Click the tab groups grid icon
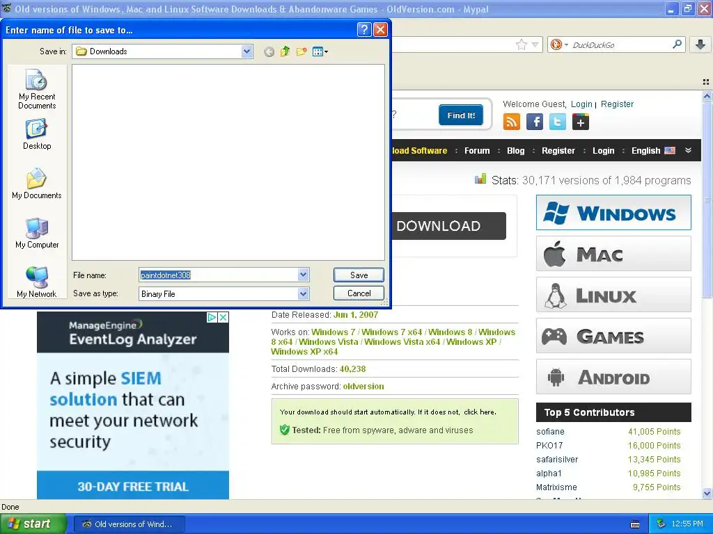This screenshot has width=713, height=534. (706, 82)
